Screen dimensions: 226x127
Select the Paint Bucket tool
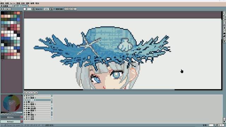(x=225, y=28)
